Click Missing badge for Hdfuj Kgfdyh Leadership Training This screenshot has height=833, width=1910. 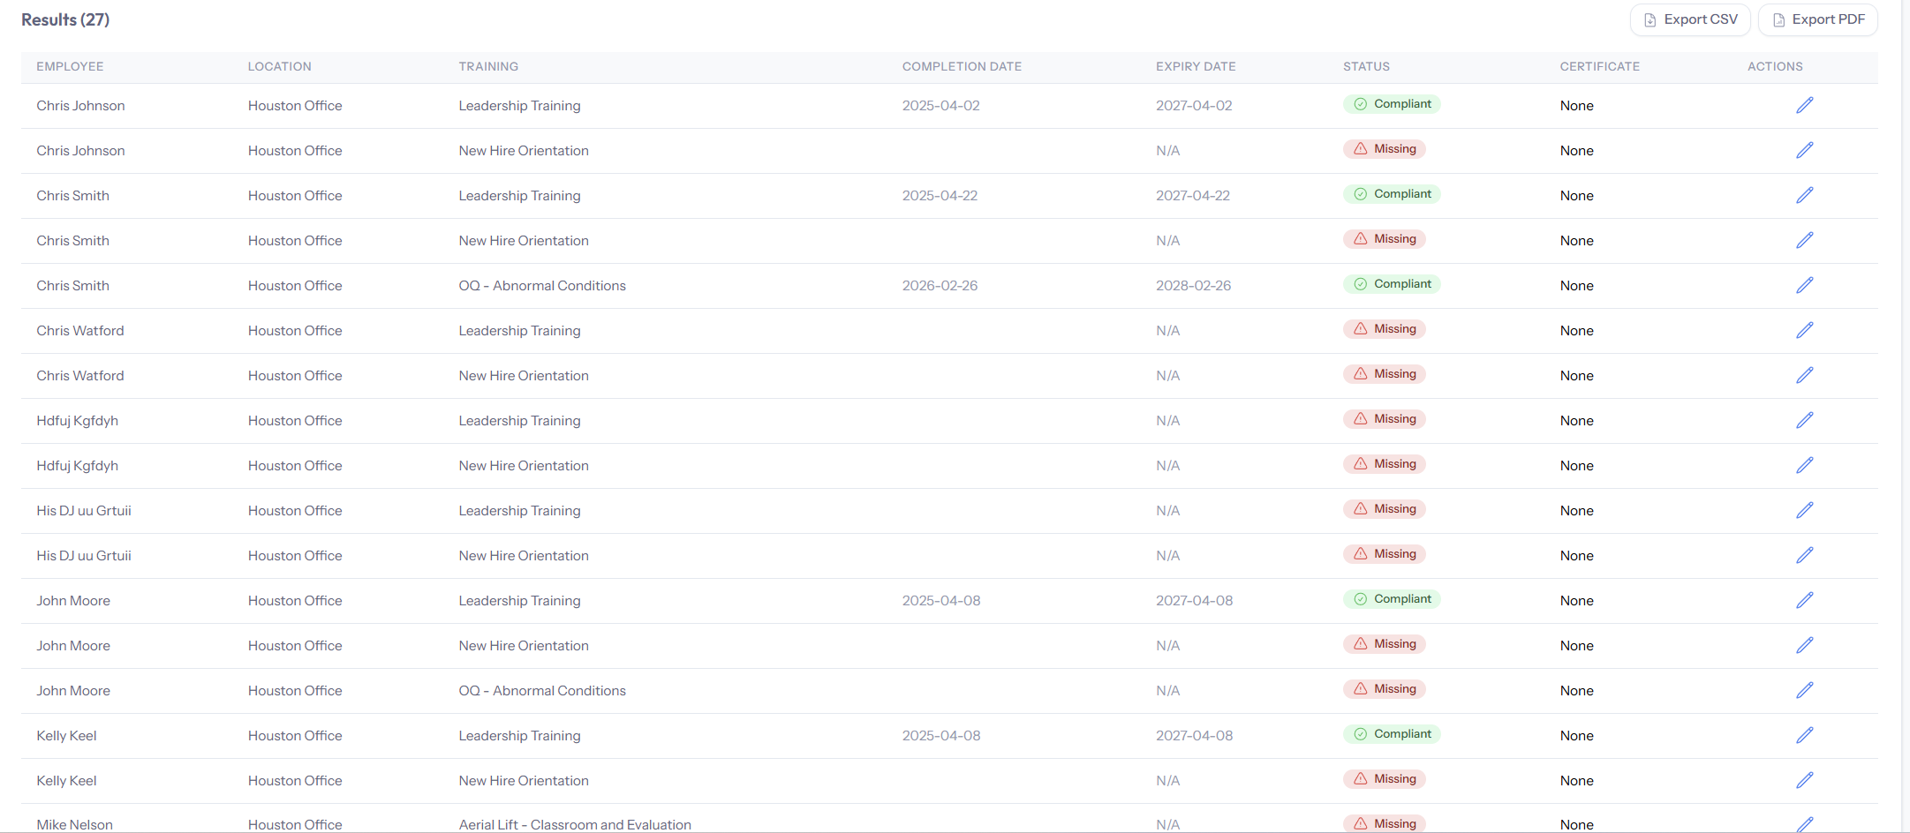tap(1385, 419)
